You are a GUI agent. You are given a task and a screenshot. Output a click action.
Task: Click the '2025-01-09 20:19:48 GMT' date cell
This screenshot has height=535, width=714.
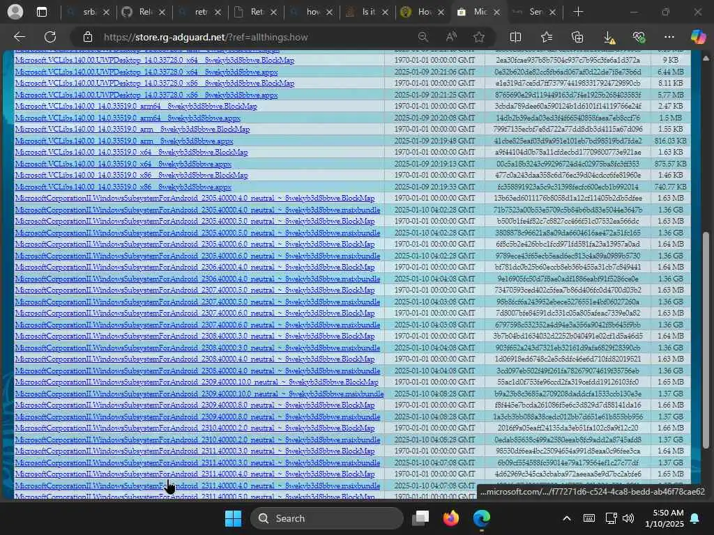tap(434, 141)
